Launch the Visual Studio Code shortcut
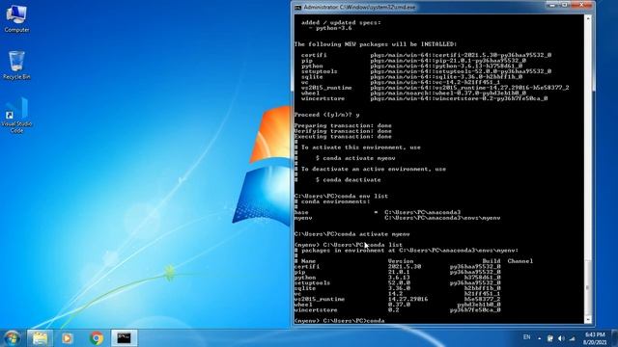Viewport: 618px width, 347px height. [x=16, y=116]
